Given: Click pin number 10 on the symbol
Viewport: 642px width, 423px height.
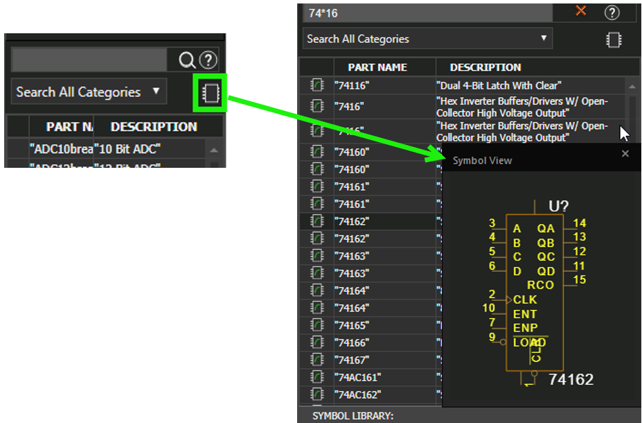Looking at the screenshot, I should pyautogui.click(x=488, y=308).
